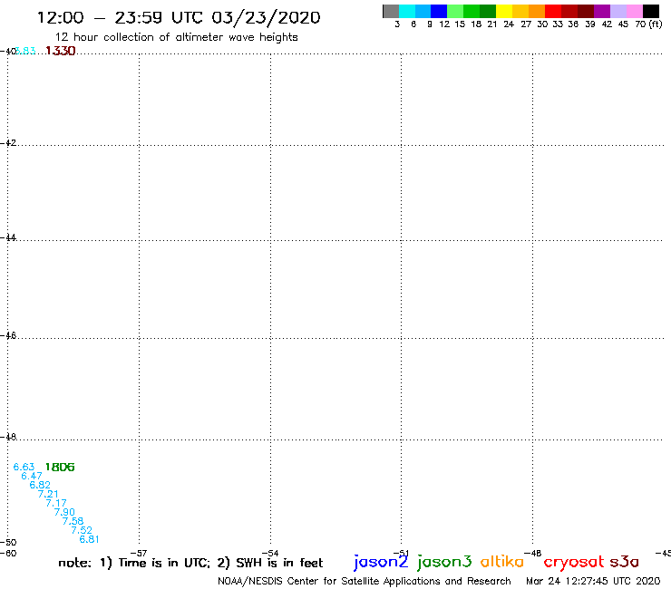The height and width of the screenshot is (589, 671).
Task: Click the cyan swatch in the wave height scale
Action: 407,11
